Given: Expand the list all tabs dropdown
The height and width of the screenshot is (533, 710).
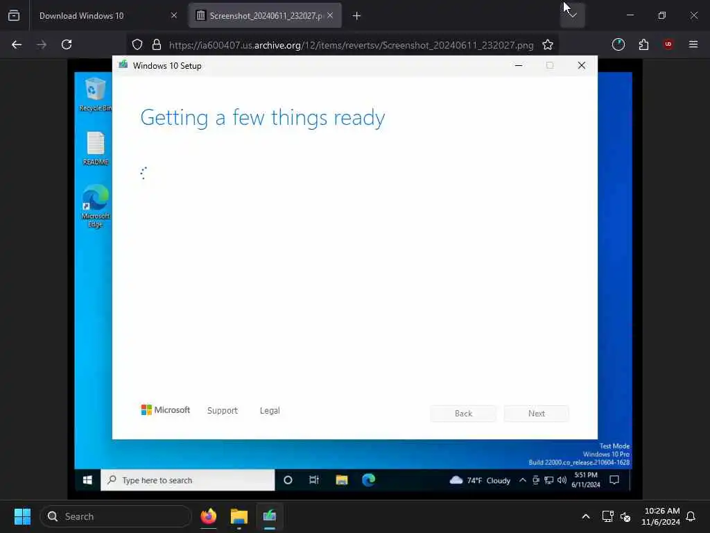Looking at the screenshot, I should pos(572,15).
